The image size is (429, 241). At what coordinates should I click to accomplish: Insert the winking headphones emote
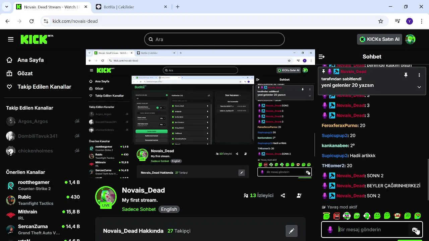point(367,216)
